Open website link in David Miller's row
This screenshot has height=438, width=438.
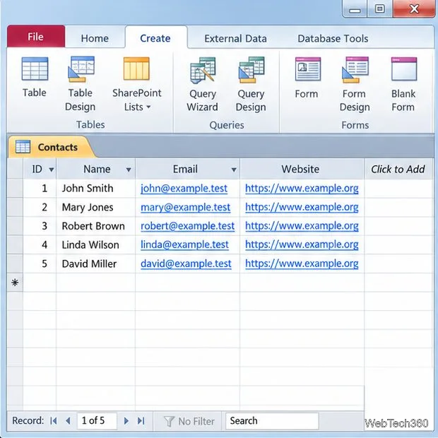pyautogui.click(x=302, y=264)
